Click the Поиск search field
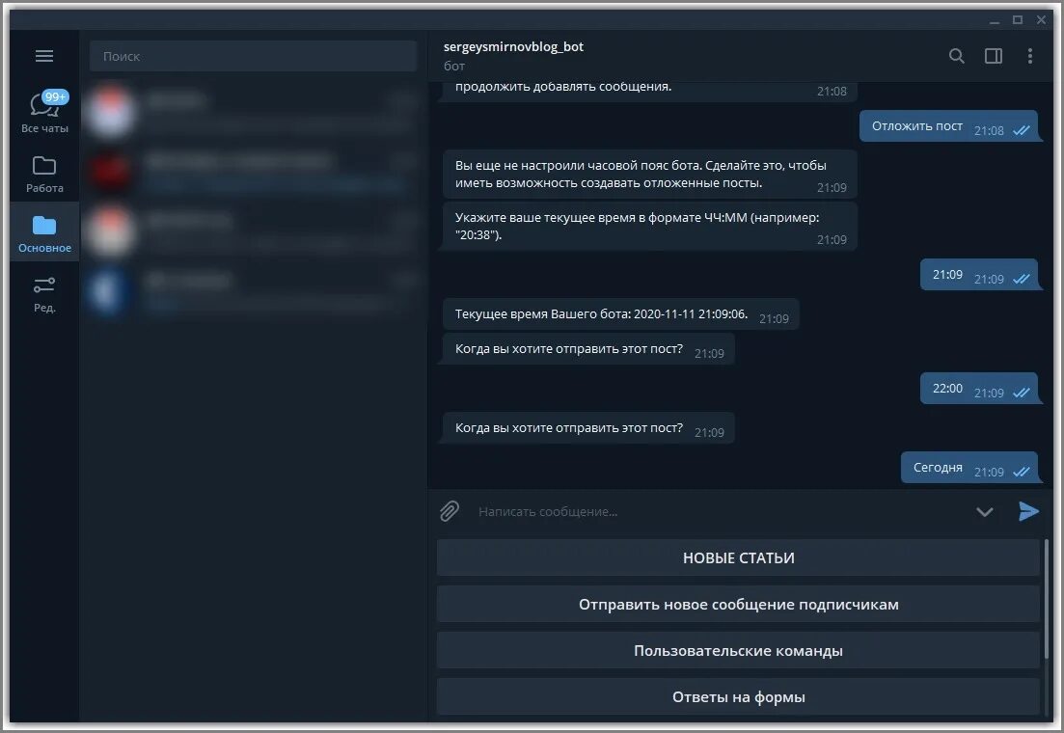The width and height of the screenshot is (1064, 733). click(x=253, y=56)
